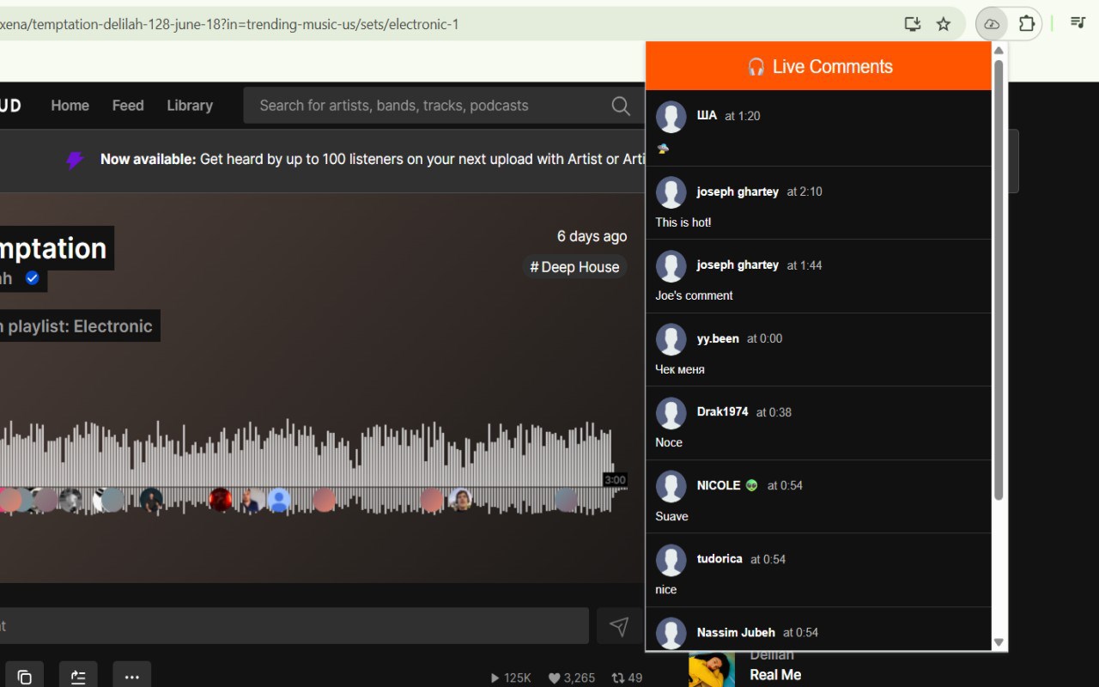The width and height of the screenshot is (1099, 687).
Task: Click avatar beside "Joe's comment"
Action: pos(671,266)
